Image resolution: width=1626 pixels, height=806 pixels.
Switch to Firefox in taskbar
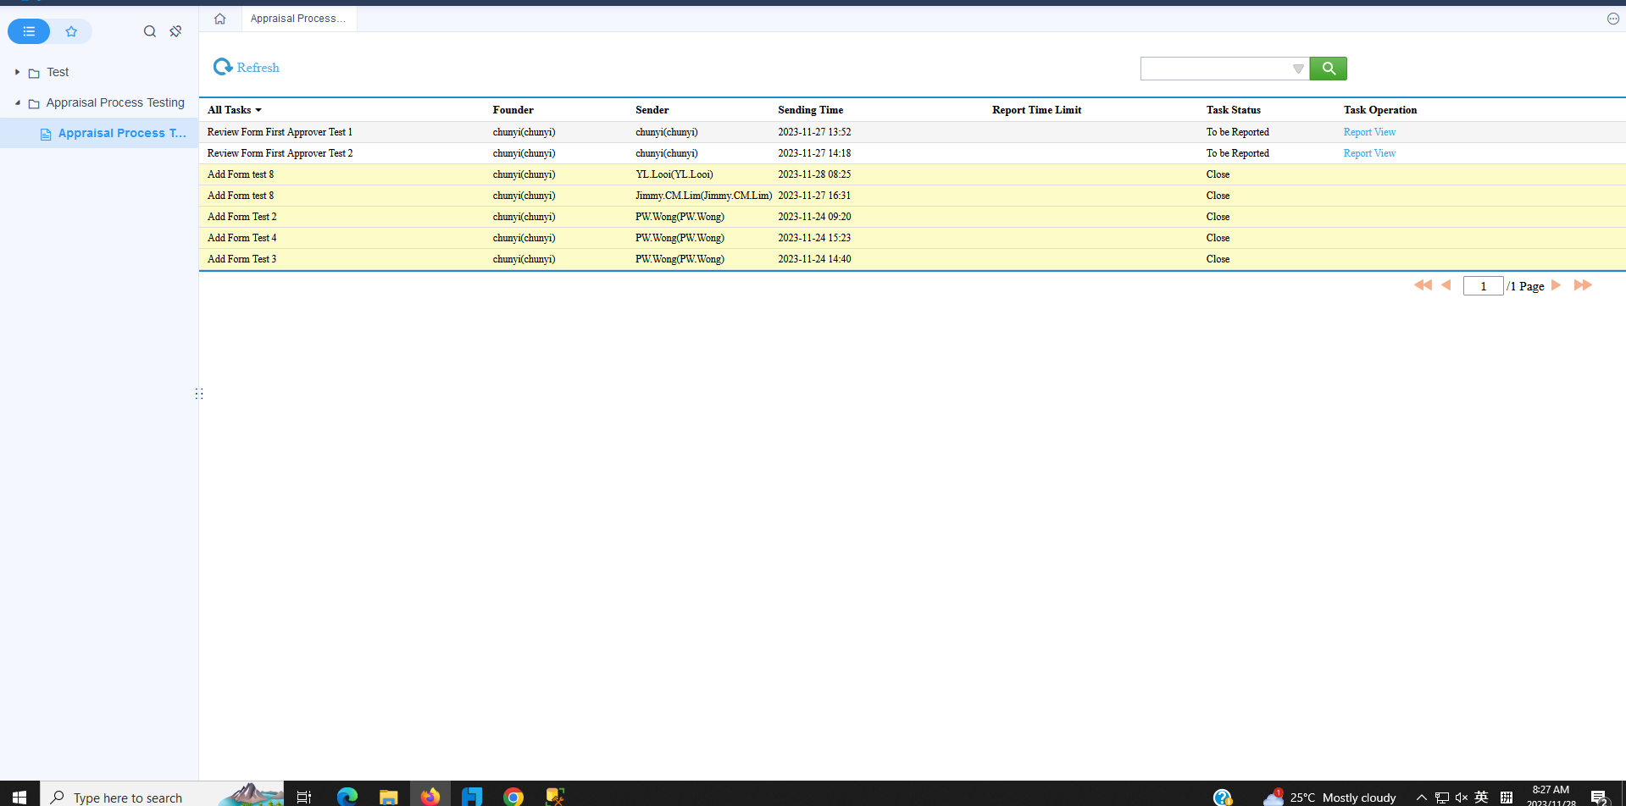[430, 797]
